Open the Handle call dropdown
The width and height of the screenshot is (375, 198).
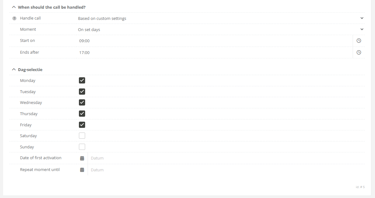tap(220, 18)
